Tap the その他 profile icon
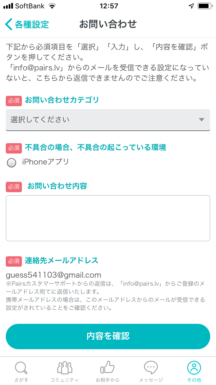Screen dimensions: 216x385 pos(194,368)
